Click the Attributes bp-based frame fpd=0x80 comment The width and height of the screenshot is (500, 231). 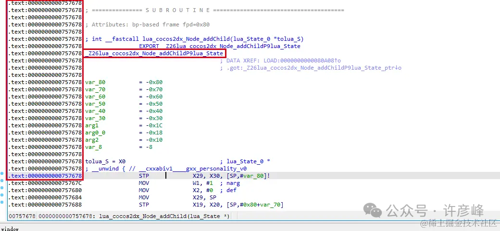click(x=147, y=24)
